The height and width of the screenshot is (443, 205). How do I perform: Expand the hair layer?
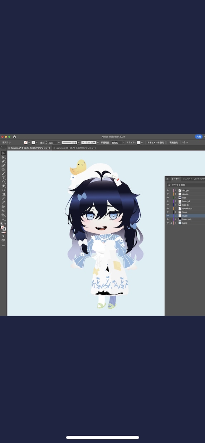coord(176,198)
